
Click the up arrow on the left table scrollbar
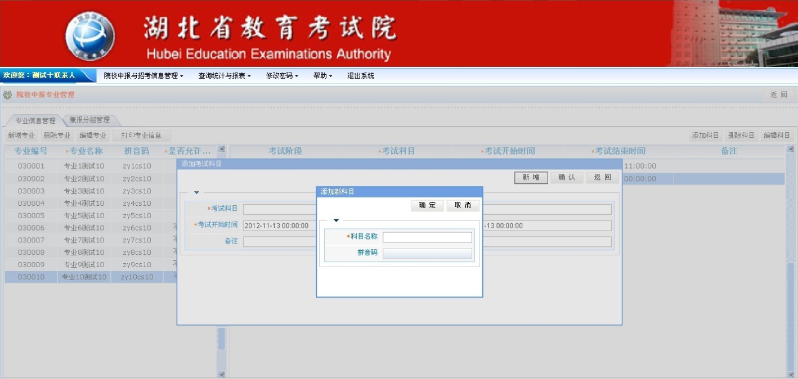coord(222,150)
